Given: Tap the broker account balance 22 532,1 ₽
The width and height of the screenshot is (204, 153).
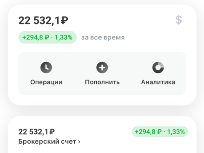Looking at the screenshot, I should [x=36, y=132].
